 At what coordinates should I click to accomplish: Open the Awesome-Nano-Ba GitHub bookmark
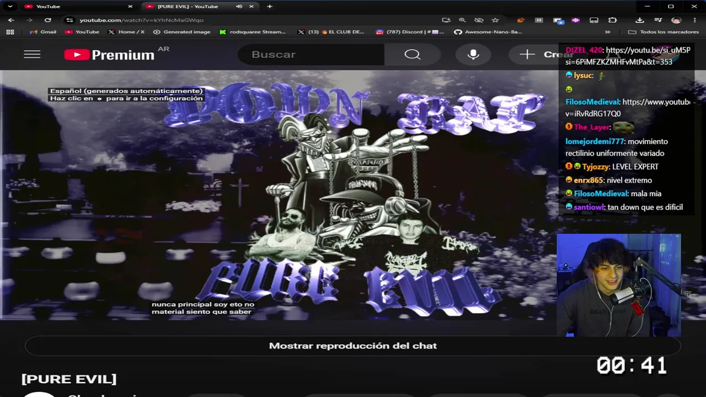[488, 32]
